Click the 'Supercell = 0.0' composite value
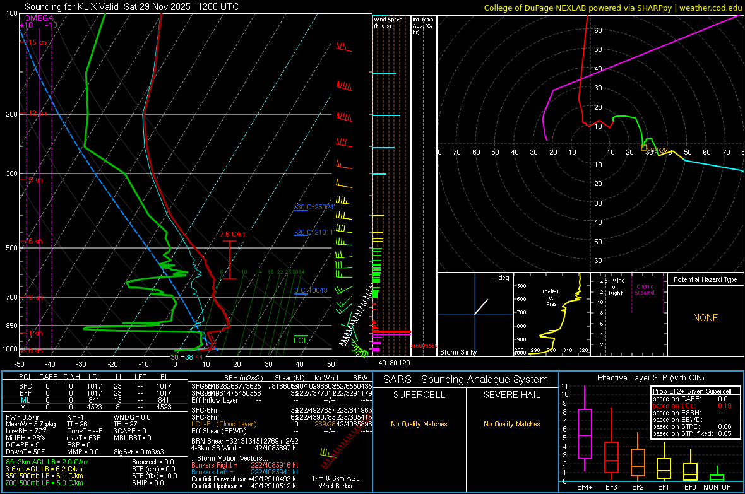 coord(153,462)
